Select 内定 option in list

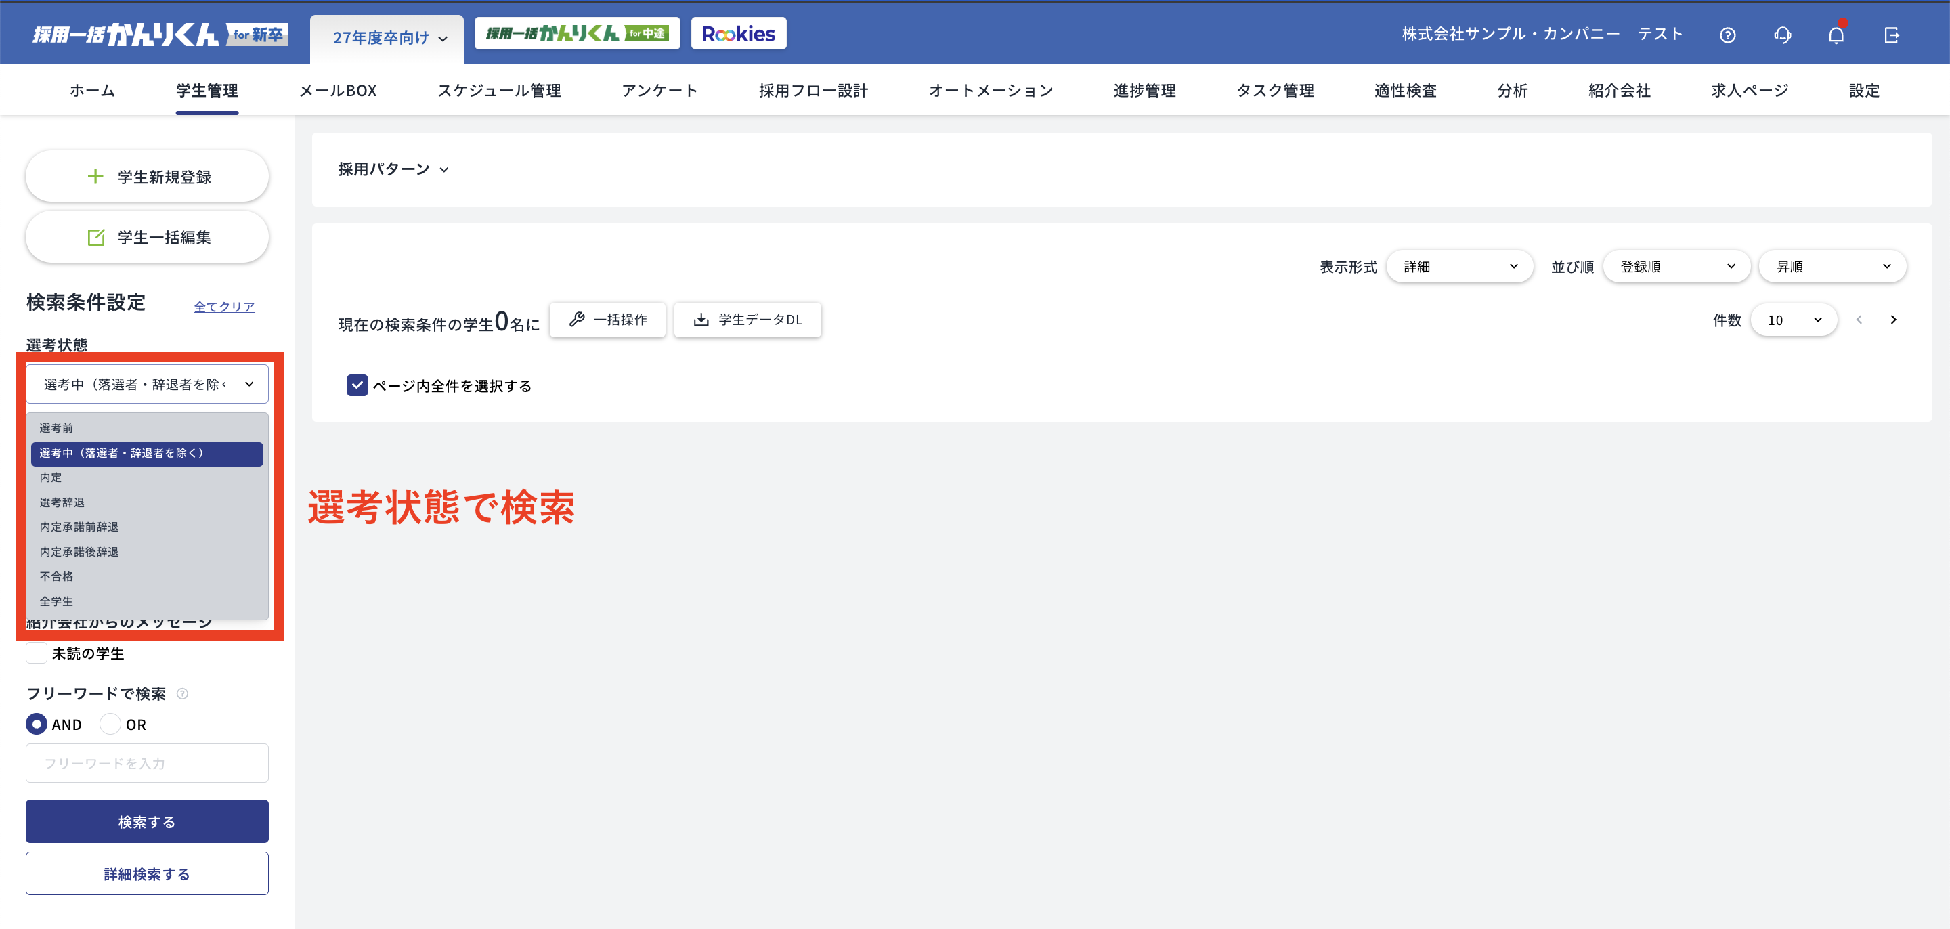(x=51, y=478)
